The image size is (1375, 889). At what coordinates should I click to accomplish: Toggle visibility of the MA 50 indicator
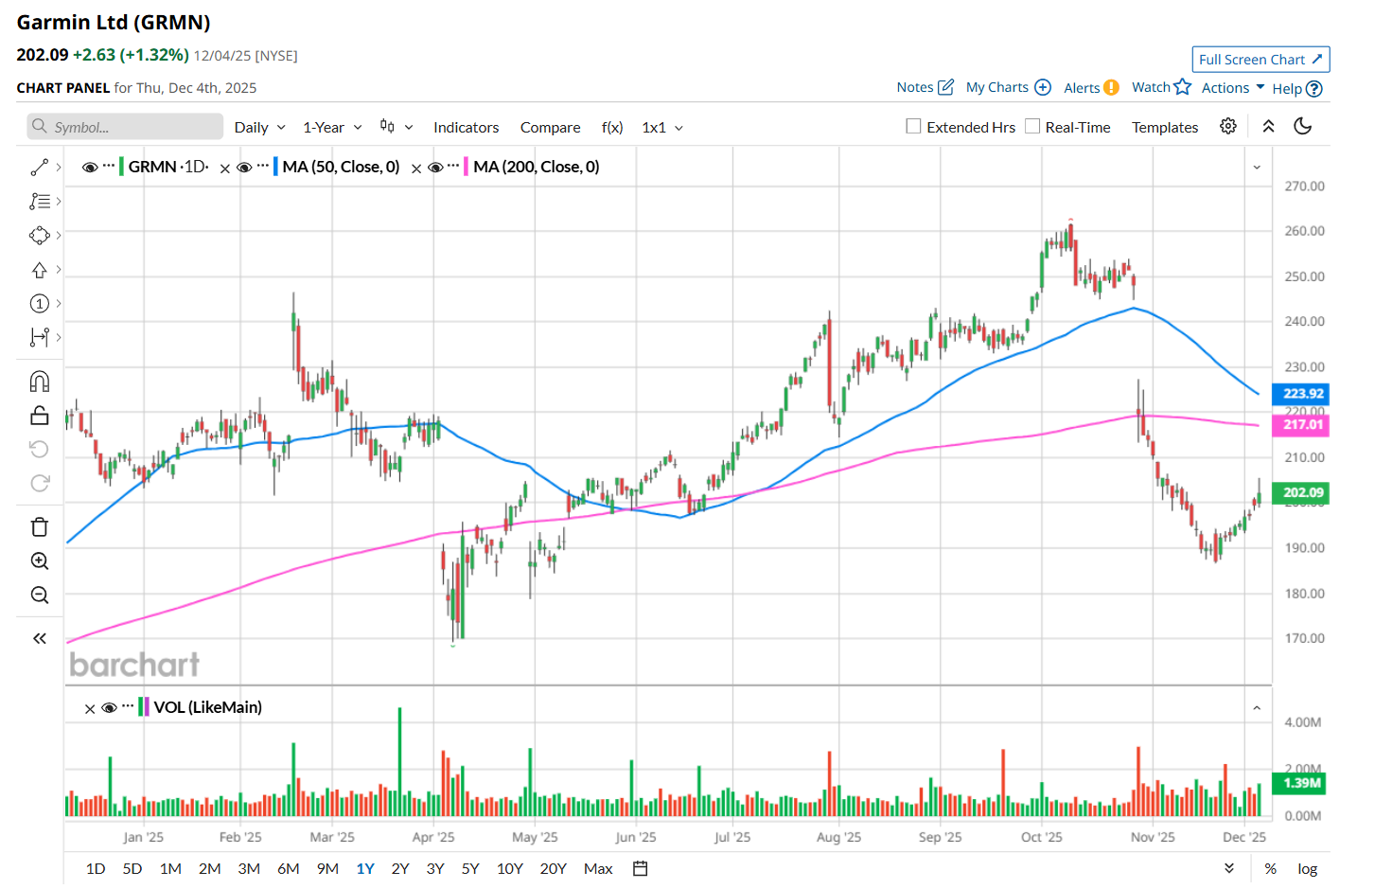point(244,168)
